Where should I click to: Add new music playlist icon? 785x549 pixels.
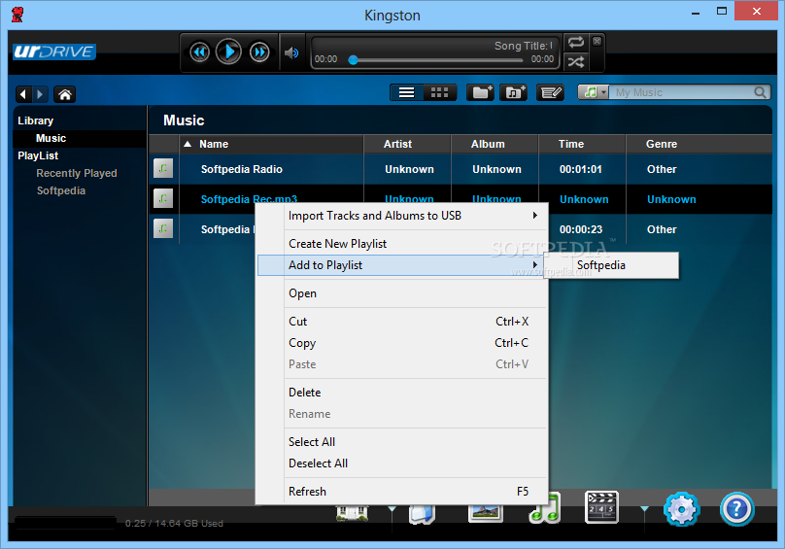514,92
